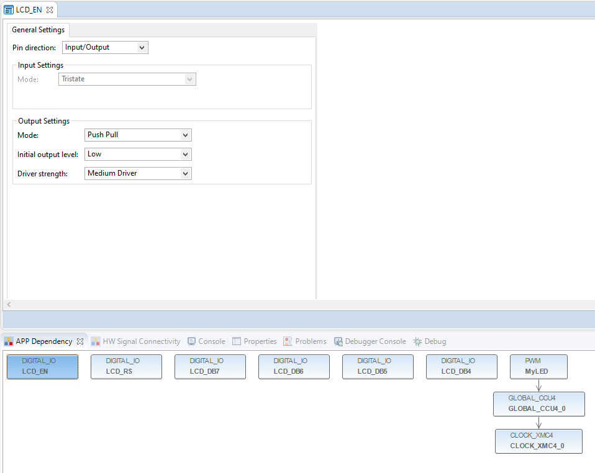Click the Input Settings group title
This screenshot has height=473, width=595.
[x=40, y=65]
